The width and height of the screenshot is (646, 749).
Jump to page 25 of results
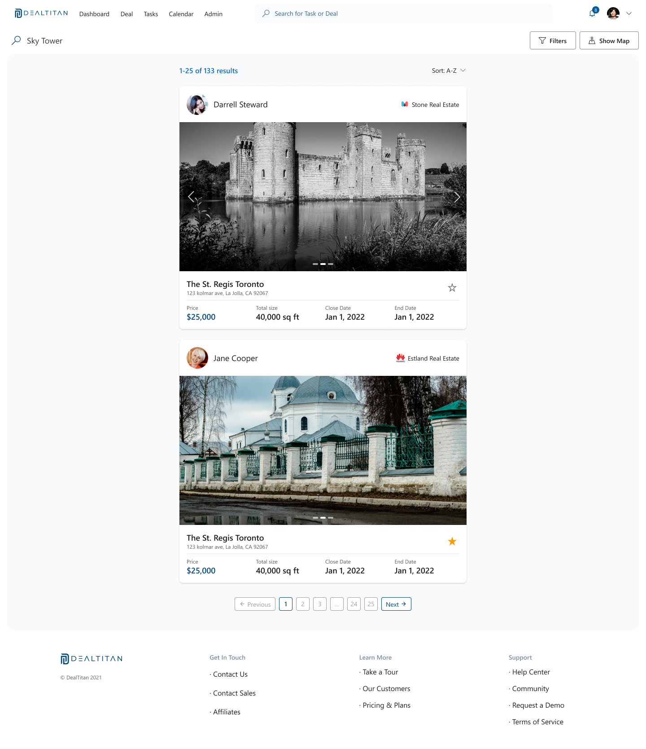[x=371, y=604]
